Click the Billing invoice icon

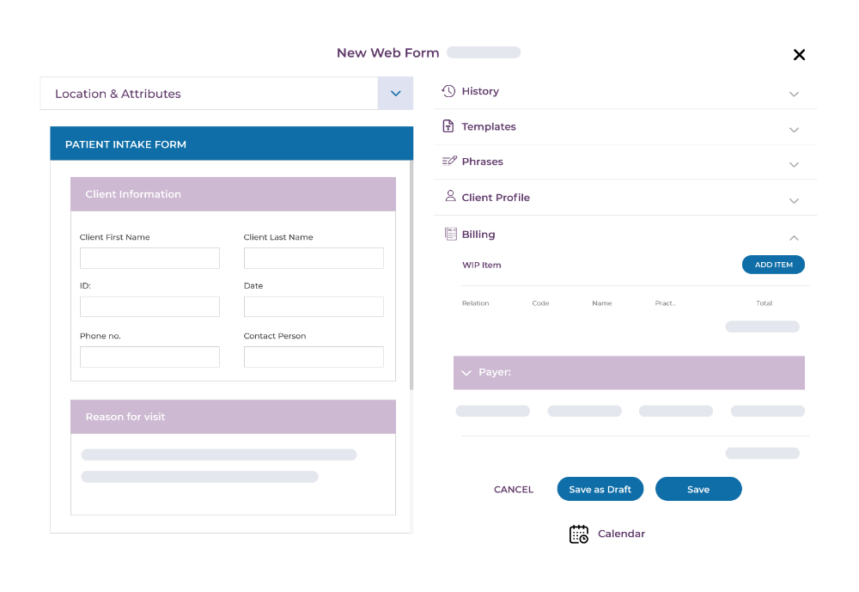point(450,234)
